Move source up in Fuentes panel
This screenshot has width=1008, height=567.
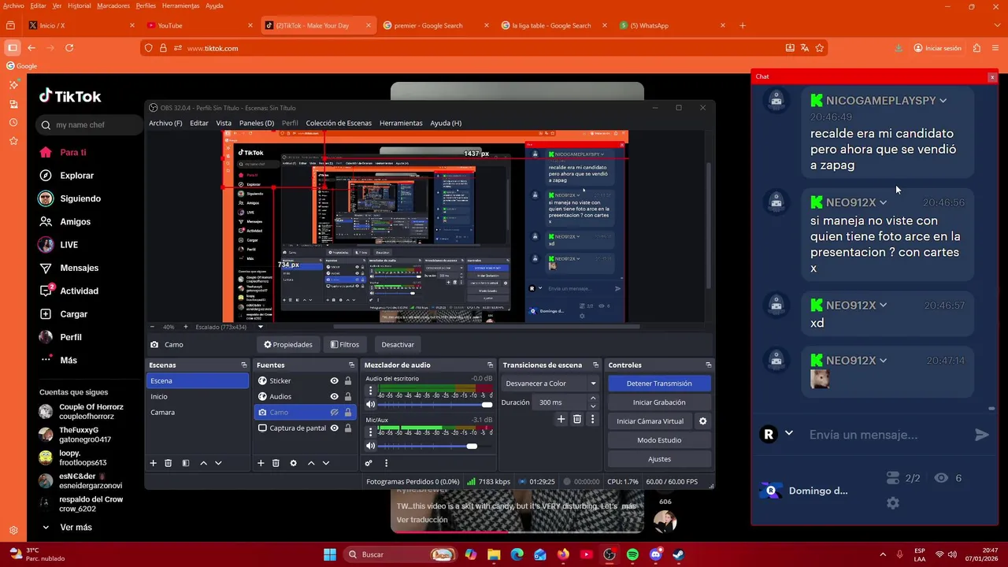tap(311, 463)
